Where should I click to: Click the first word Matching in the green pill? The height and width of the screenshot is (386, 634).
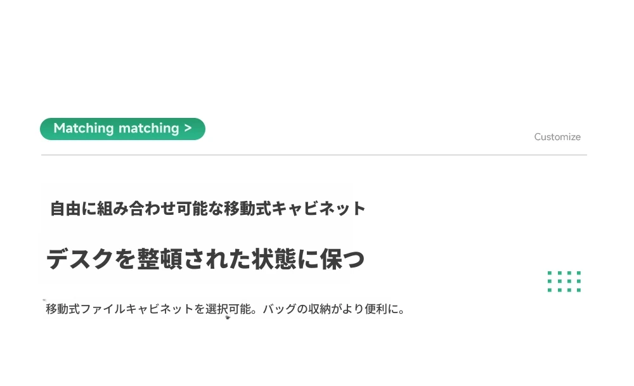[x=84, y=128]
